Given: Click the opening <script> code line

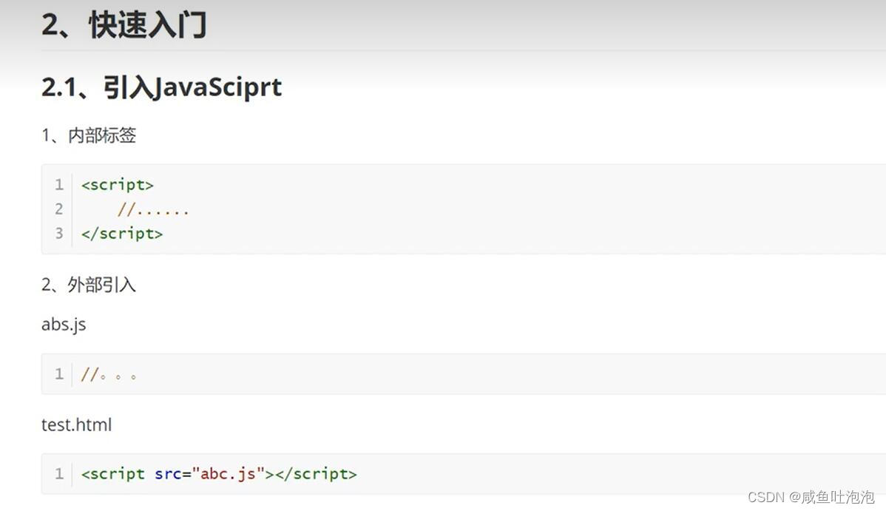Looking at the screenshot, I should pos(118,185).
